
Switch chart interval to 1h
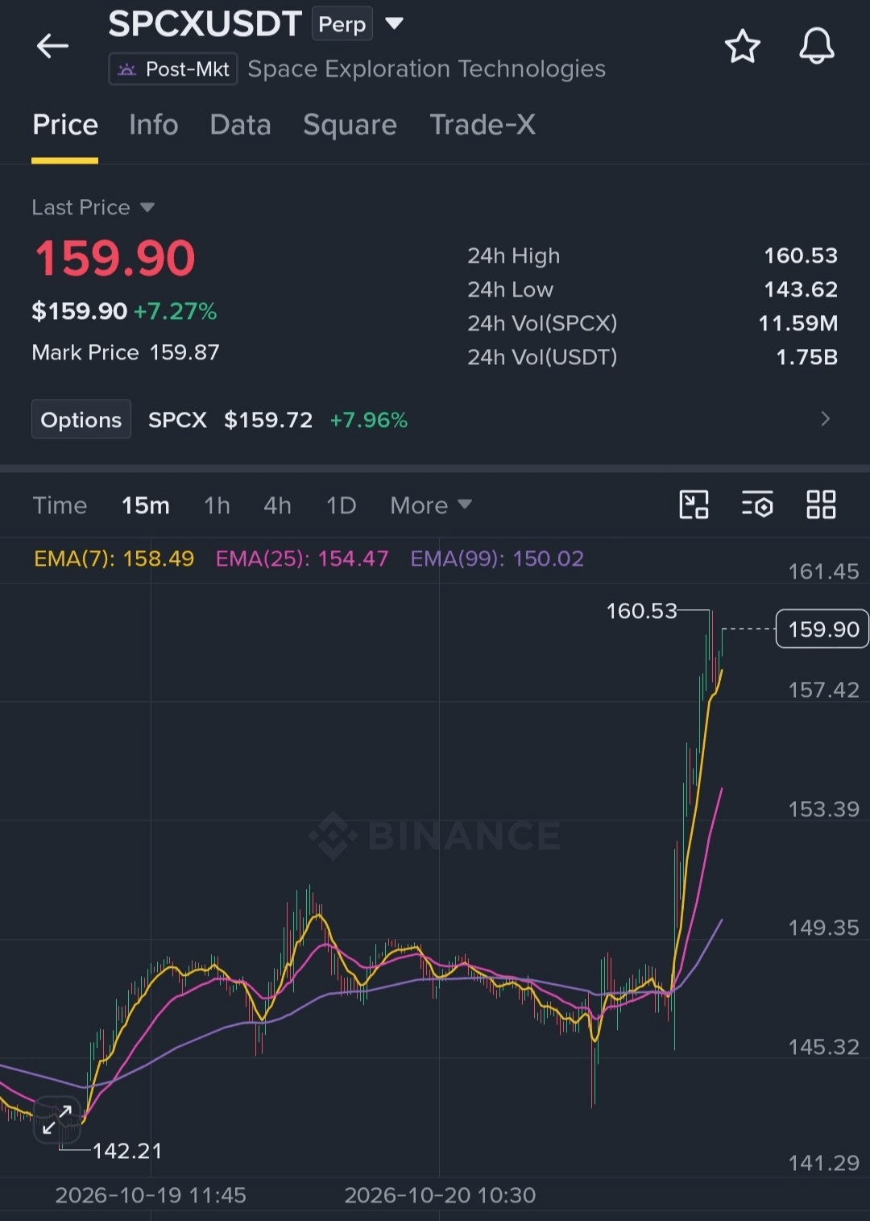217,505
